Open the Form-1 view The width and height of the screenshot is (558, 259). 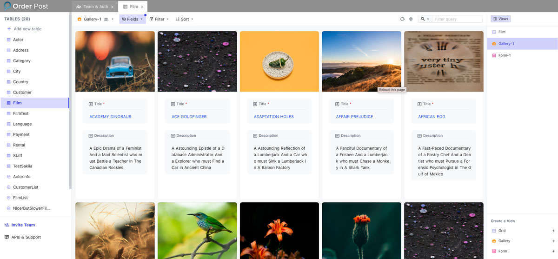click(x=505, y=55)
